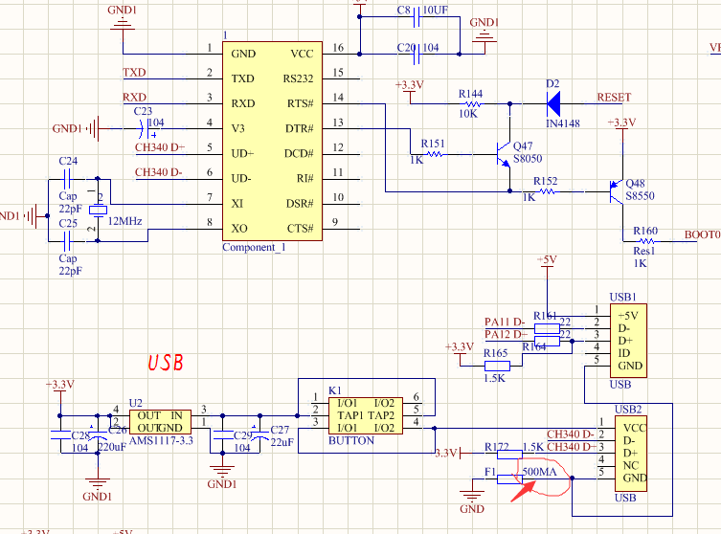Select the TXD net label
Image resolution: width=721 pixels, height=534 pixels.
pos(134,73)
